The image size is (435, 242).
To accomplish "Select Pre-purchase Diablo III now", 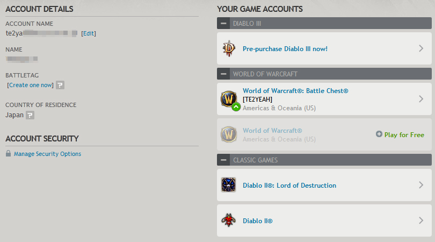I will tap(285, 49).
